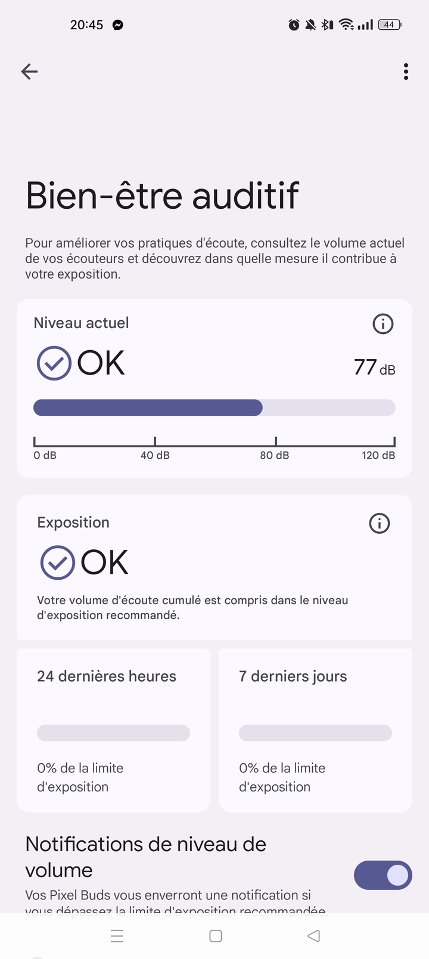Open the 7 derniers jours card
The width and height of the screenshot is (429, 959).
[315, 730]
